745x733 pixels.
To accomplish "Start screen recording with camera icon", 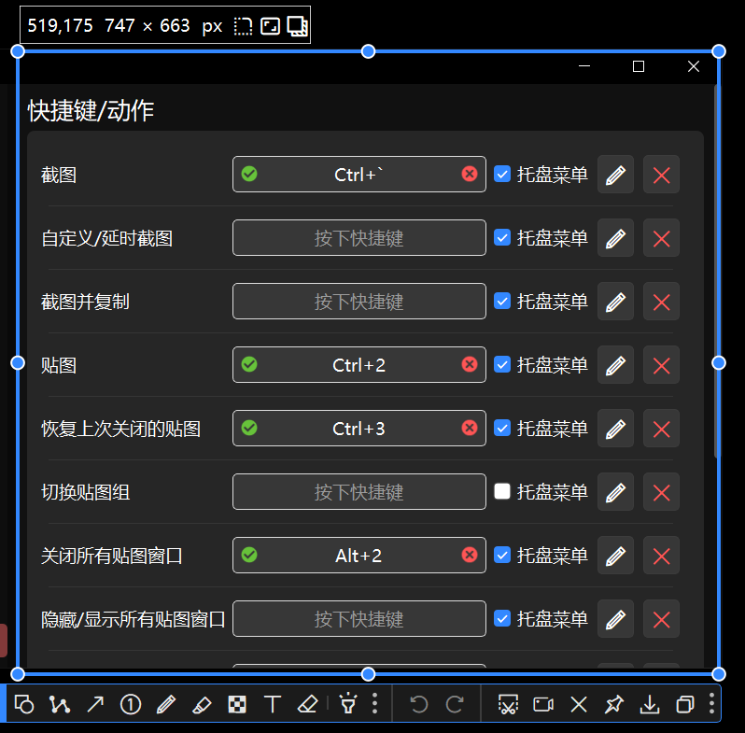I will click(543, 704).
